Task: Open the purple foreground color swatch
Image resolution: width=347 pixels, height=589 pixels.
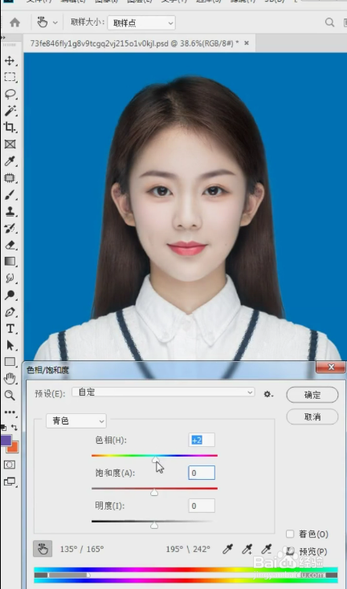Action: point(6,440)
